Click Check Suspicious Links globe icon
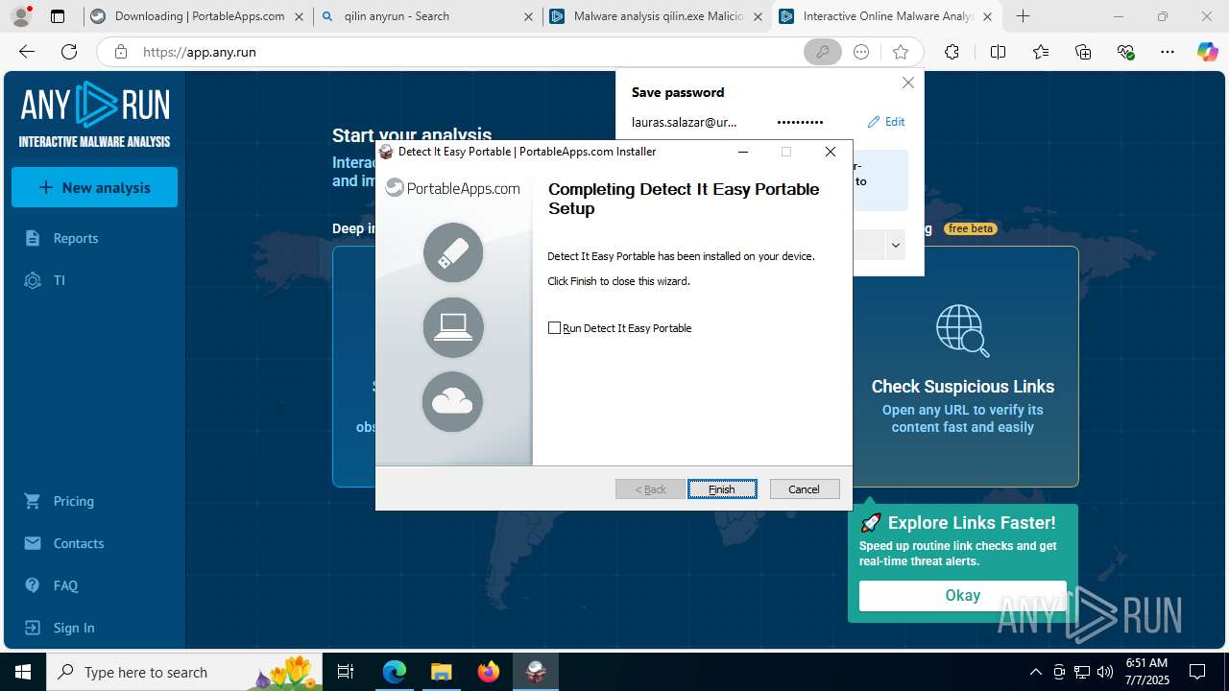 (963, 331)
